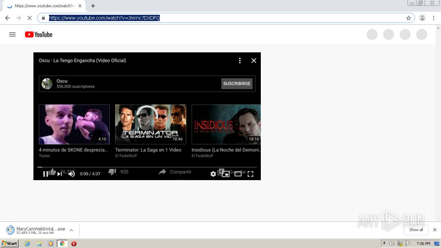Open Windows Media Player from taskbar
The width and height of the screenshot is (441, 248).
[51, 244]
